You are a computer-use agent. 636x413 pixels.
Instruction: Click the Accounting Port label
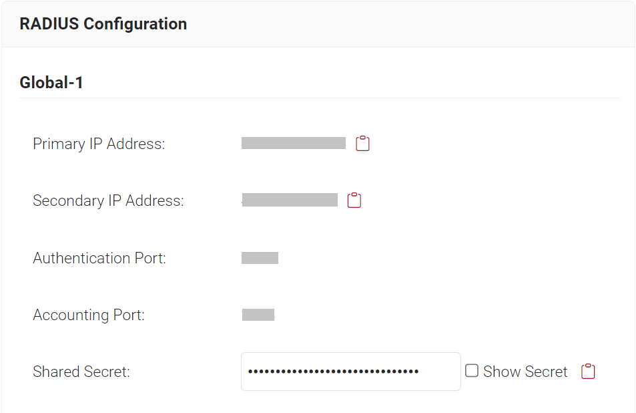89,315
